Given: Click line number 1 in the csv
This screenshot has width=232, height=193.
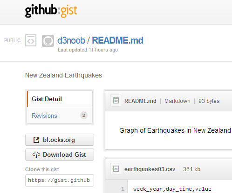Looking at the screenshot, I should (123, 189).
